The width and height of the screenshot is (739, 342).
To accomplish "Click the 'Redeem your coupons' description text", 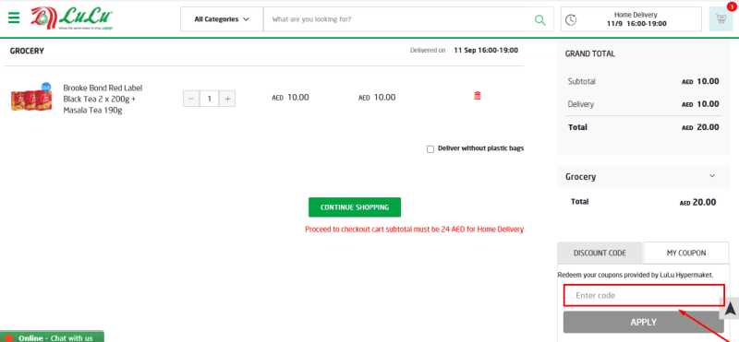I will point(635,275).
